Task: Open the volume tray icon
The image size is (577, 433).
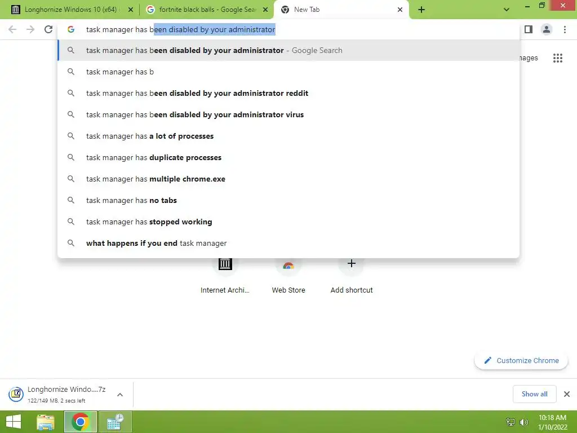Action: pos(523,422)
